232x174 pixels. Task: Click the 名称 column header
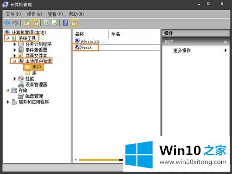point(90,34)
